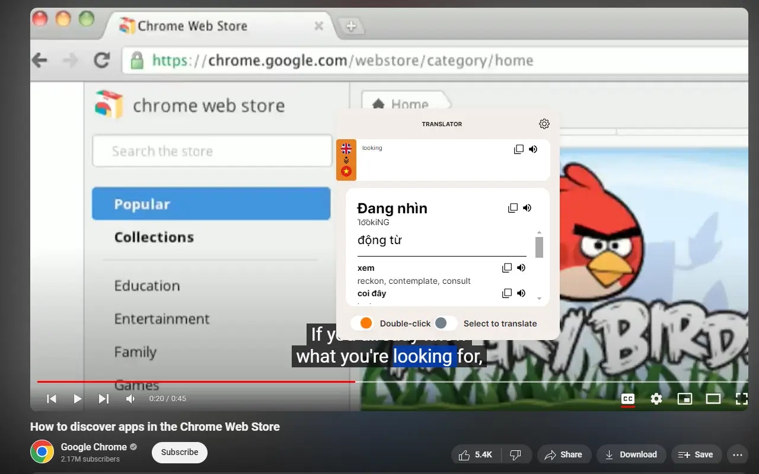Play audio for the "coi đây" entry
Screen dimensions: 759x474
(521, 293)
